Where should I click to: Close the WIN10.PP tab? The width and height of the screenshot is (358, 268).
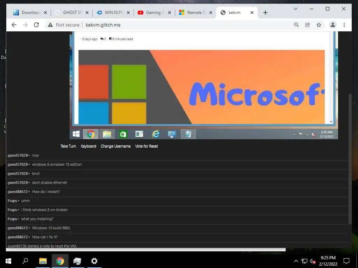pyautogui.click(x=128, y=13)
